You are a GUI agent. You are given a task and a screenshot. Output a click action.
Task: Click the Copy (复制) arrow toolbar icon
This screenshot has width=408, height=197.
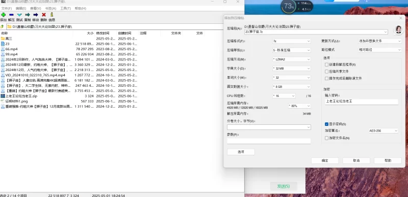[28, 15]
